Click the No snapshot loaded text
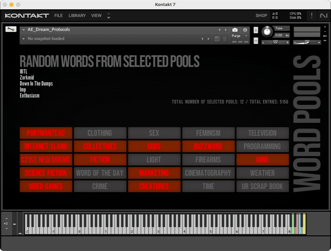The width and height of the screenshot is (331, 251). (46, 39)
